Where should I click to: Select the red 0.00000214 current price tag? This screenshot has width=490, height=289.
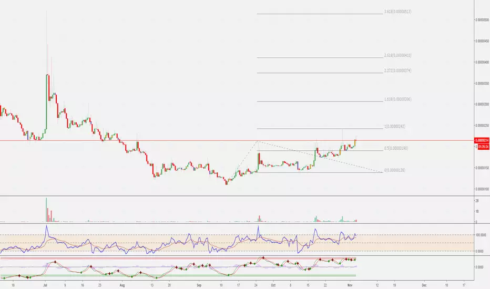pos(482,141)
